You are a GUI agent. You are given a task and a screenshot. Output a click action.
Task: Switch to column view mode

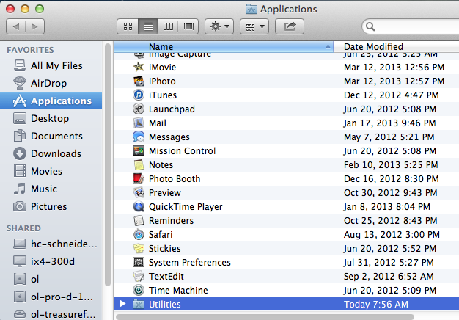coord(169,26)
